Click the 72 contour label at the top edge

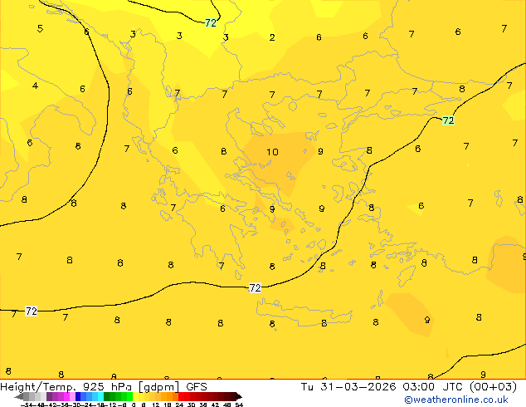point(211,22)
